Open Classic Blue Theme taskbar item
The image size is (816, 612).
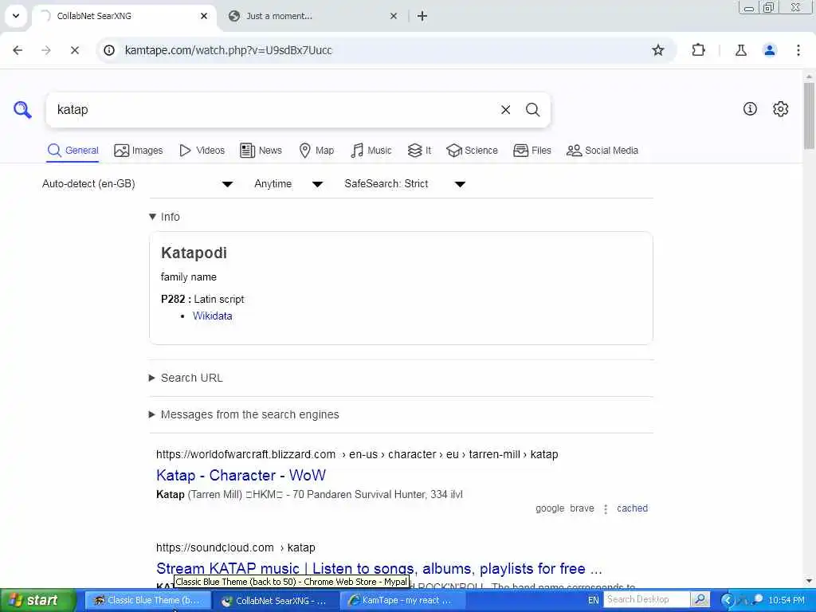pos(147,600)
